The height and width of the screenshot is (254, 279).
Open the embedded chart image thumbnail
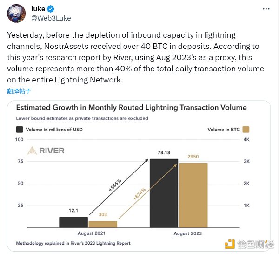click(x=139, y=176)
